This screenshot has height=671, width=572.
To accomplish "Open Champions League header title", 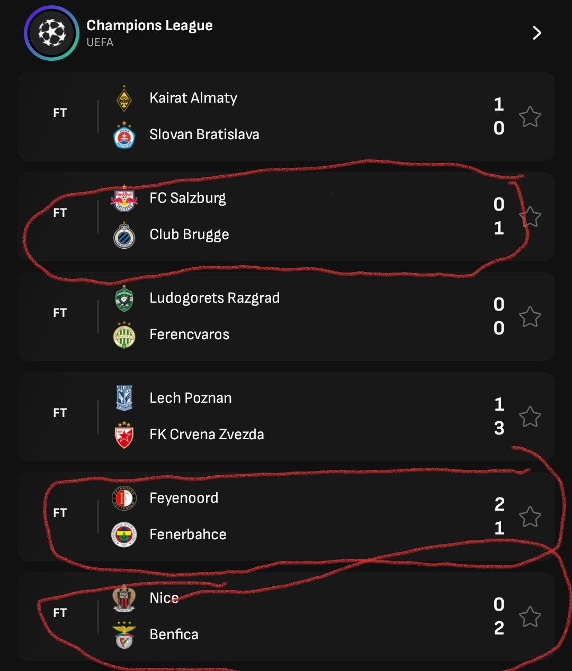I will (149, 25).
